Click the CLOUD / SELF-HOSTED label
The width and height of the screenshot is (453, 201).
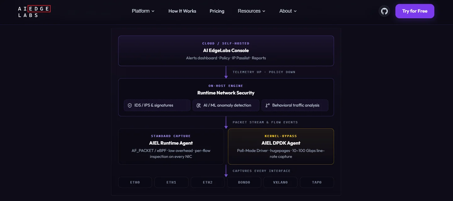226,44
